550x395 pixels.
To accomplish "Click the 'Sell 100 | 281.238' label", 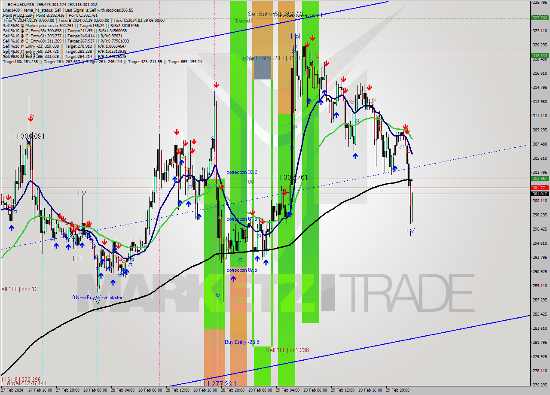I will coord(287,350).
